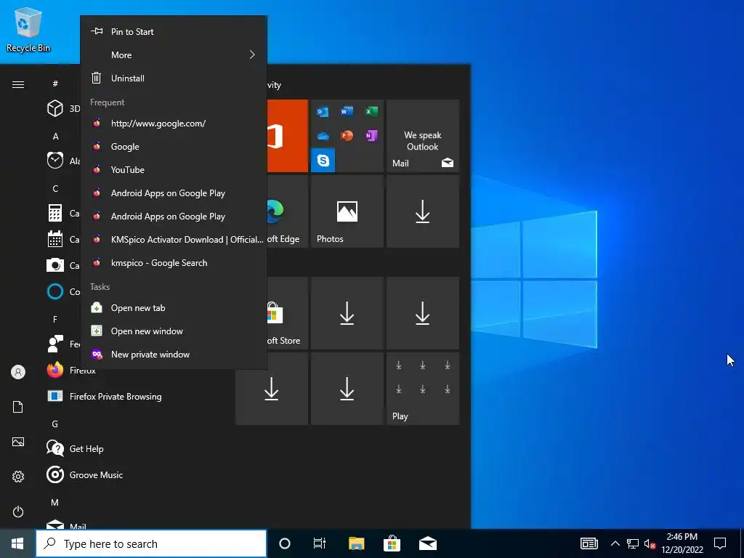Viewport: 744px width, 558px height.
Task: Open the Word icon in tile folder
Action: point(347,111)
